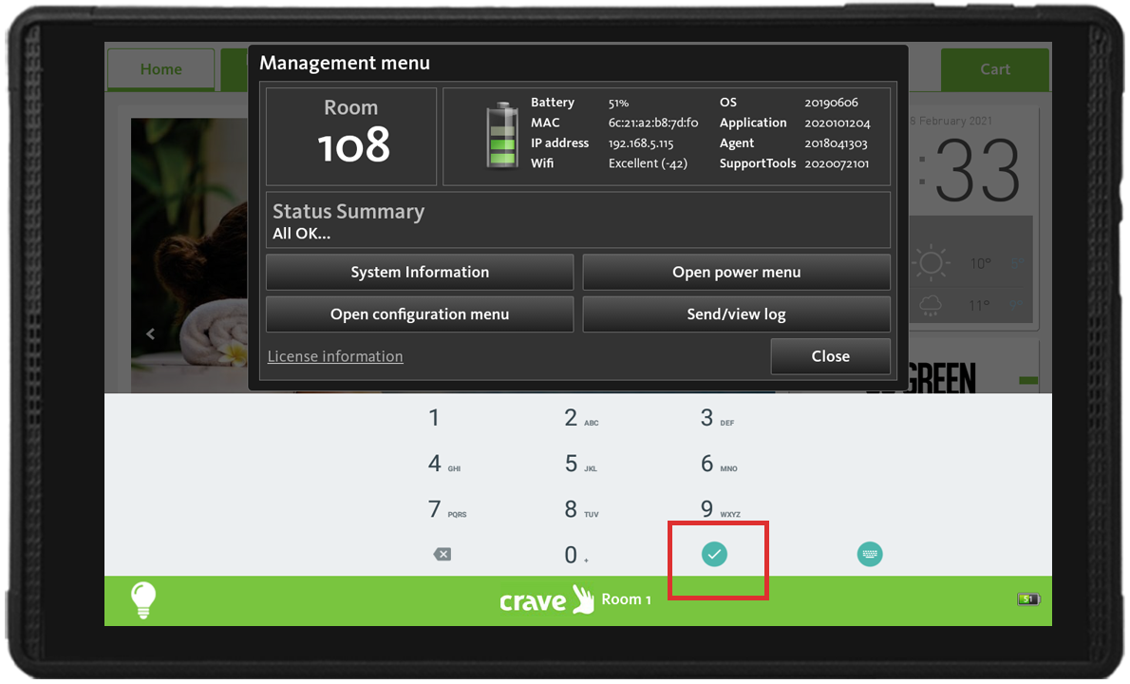Tap the backspace delete key
The width and height of the screenshot is (1130, 684).
[443, 554]
